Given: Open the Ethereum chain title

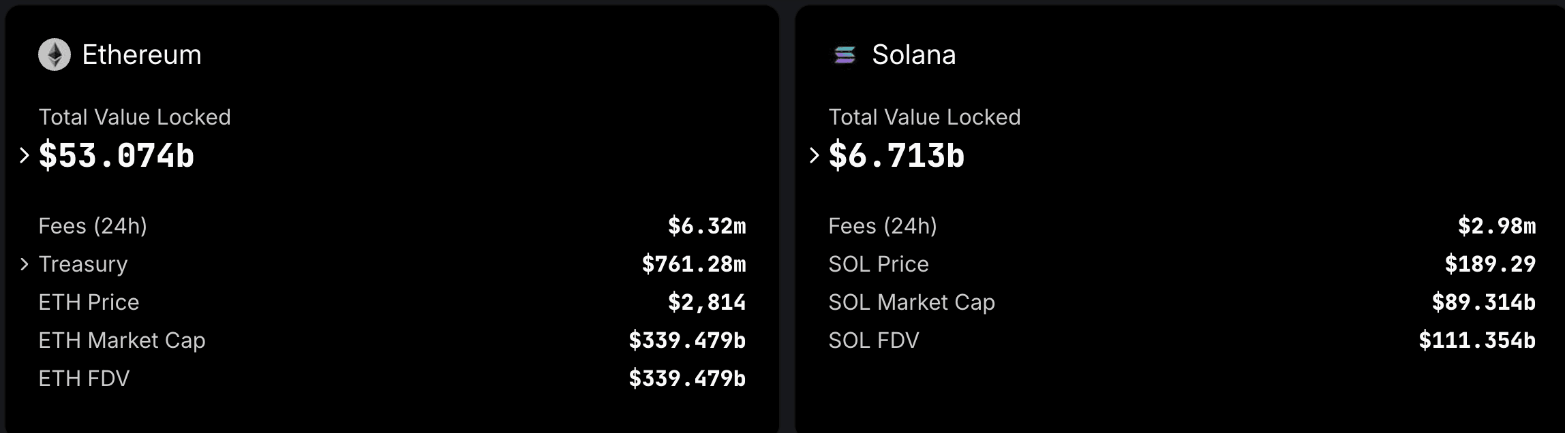Looking at the screenshot, I should [142, 54].
